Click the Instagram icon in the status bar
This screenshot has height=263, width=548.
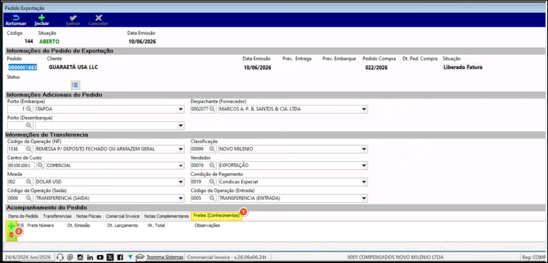coord(80,257)
